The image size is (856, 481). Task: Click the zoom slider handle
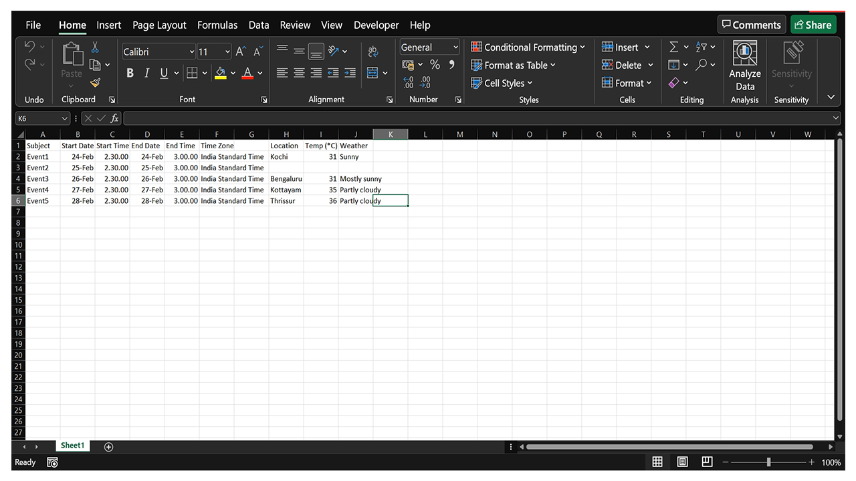(768, 462)
